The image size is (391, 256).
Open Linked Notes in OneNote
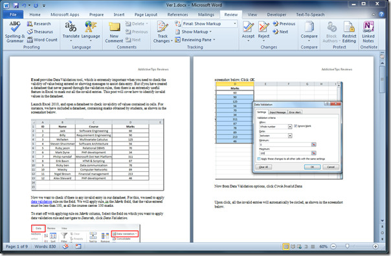coord(368,32)
